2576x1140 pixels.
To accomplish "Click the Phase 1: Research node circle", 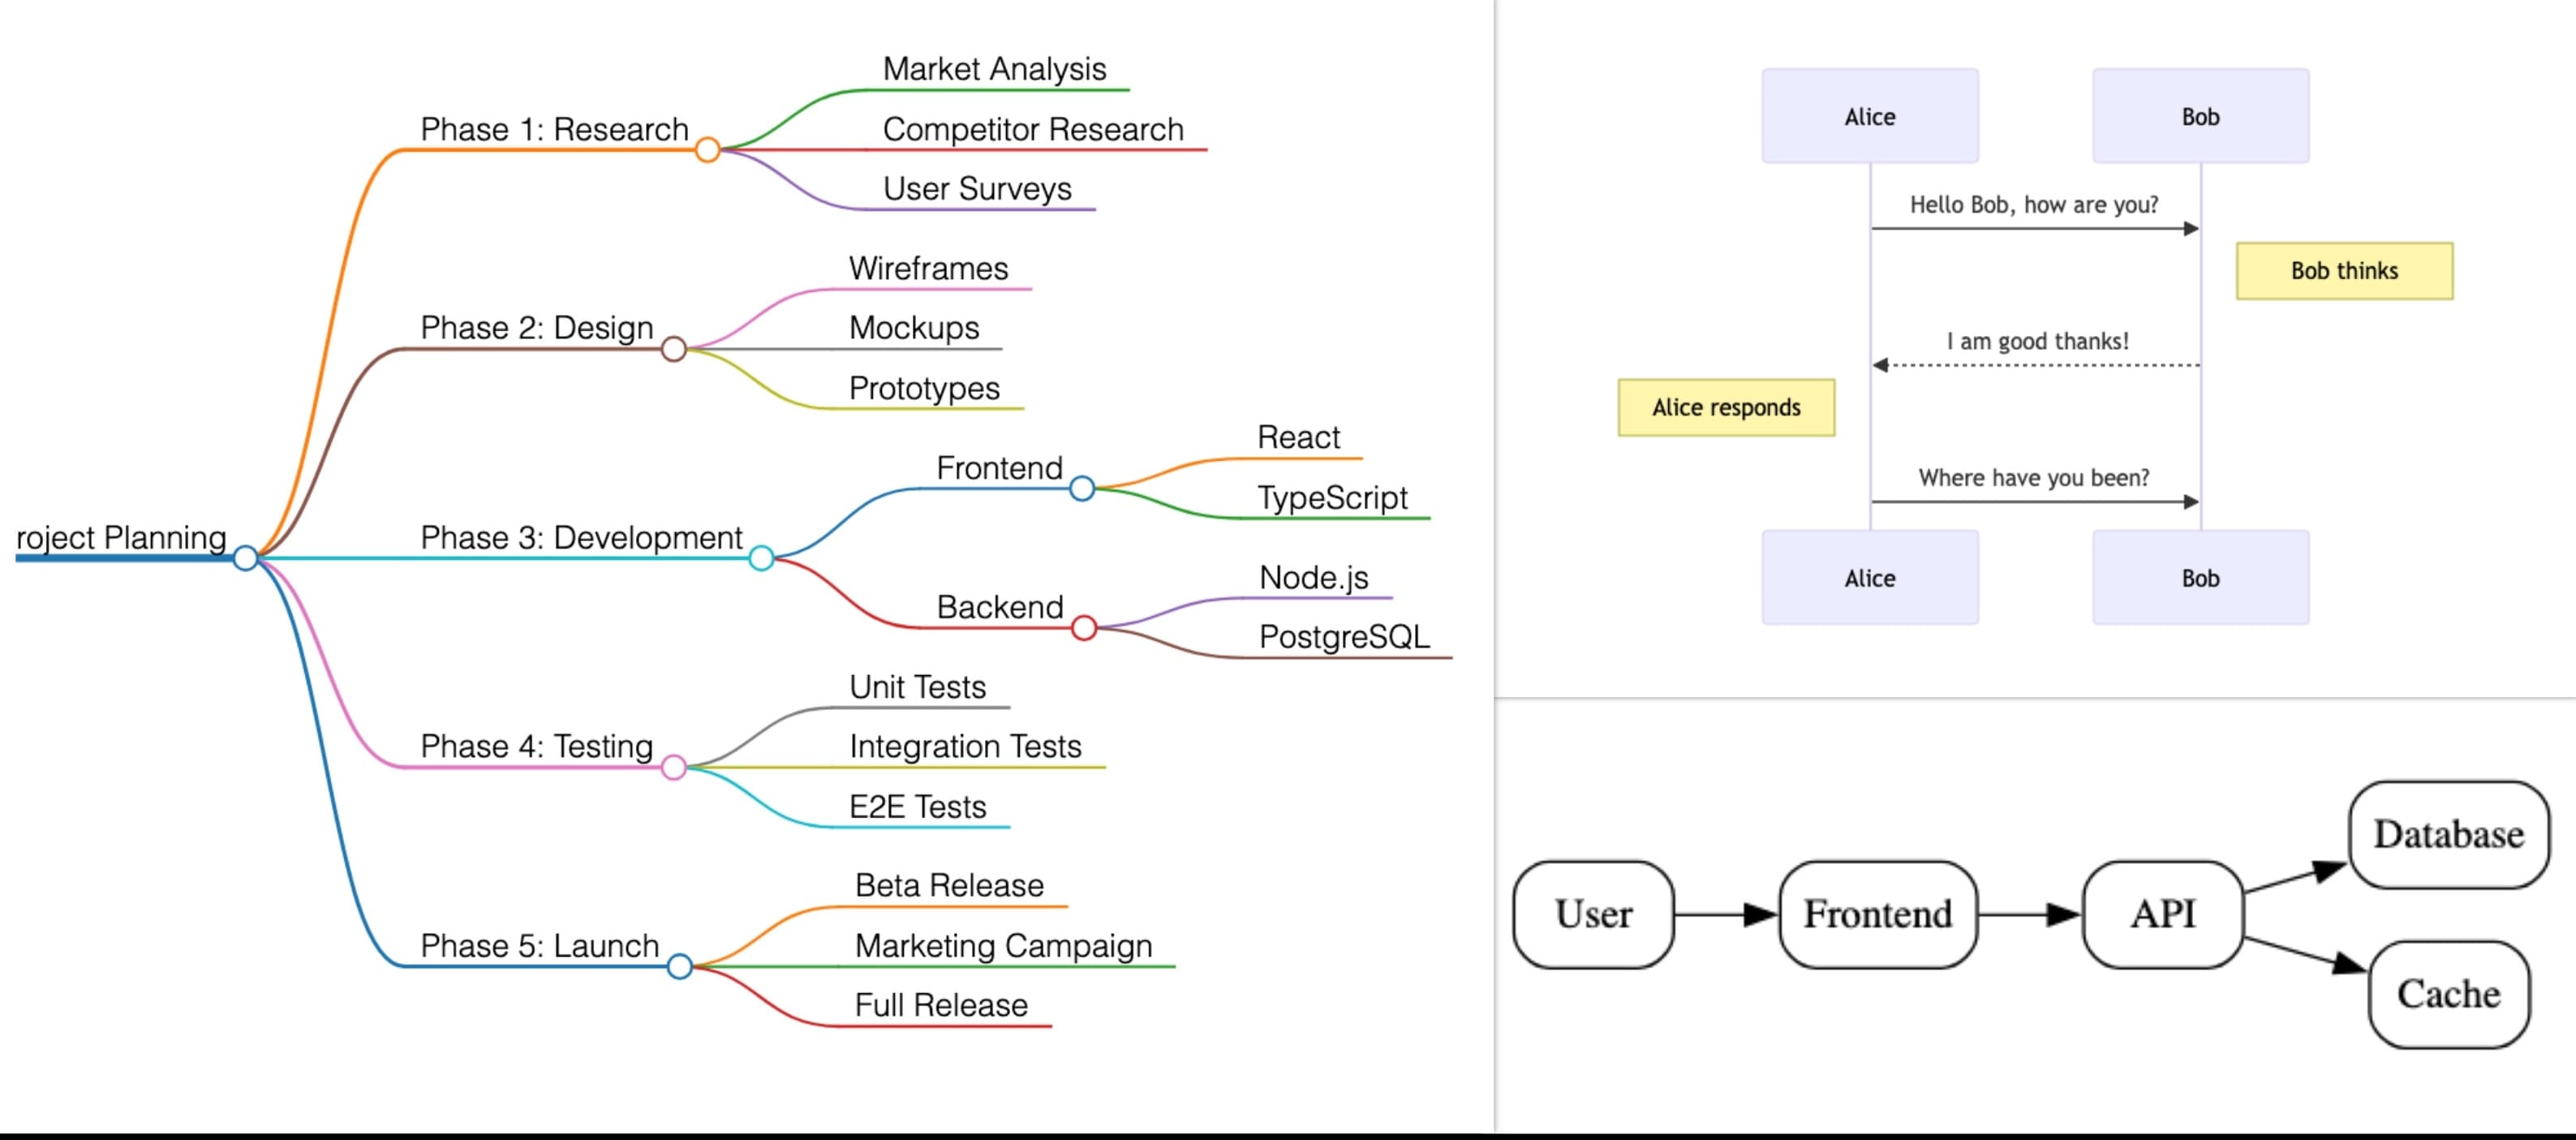I will coord(709,150).
